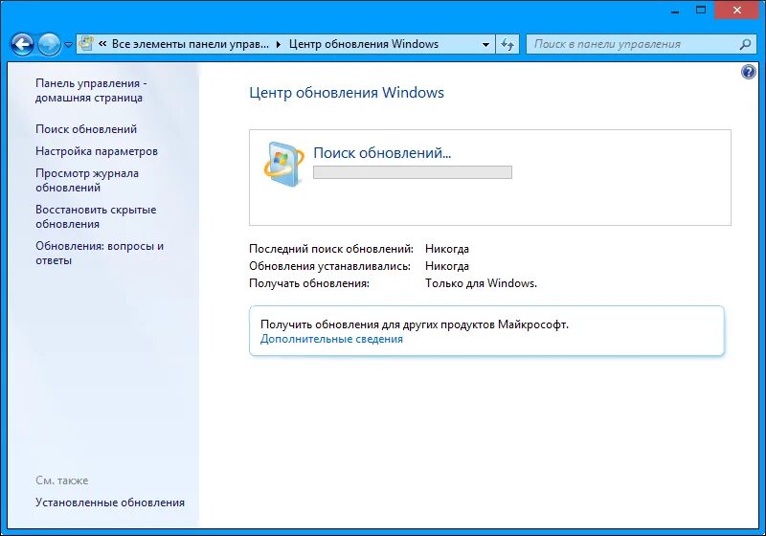The width and height of the screenshot is (766, 536).
Task: Expand the address bar history dropdown
Action: [x=485, y=44]
